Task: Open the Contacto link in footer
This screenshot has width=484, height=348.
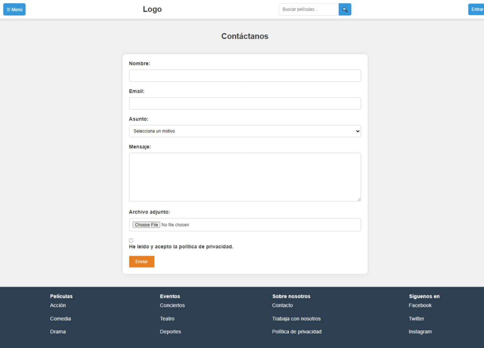Action: 282,305
